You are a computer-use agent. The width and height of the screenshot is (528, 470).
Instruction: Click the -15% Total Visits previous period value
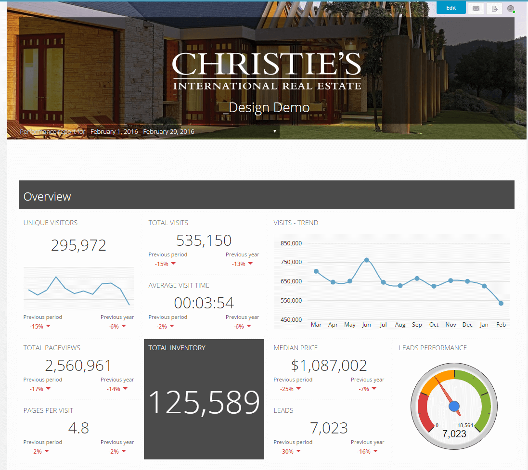pos(162,264)
